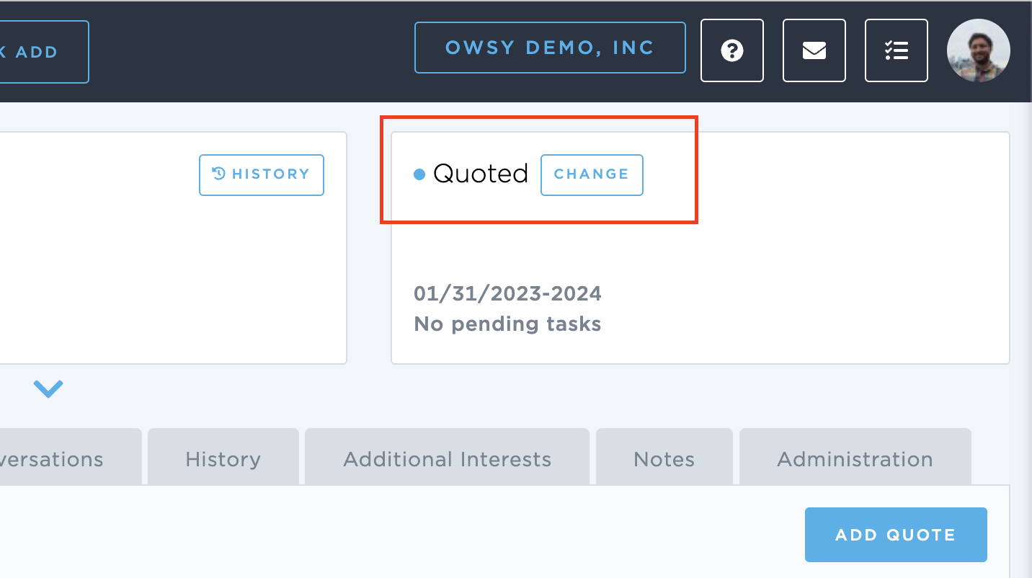Show the Administration tab

tap(855, 459)
